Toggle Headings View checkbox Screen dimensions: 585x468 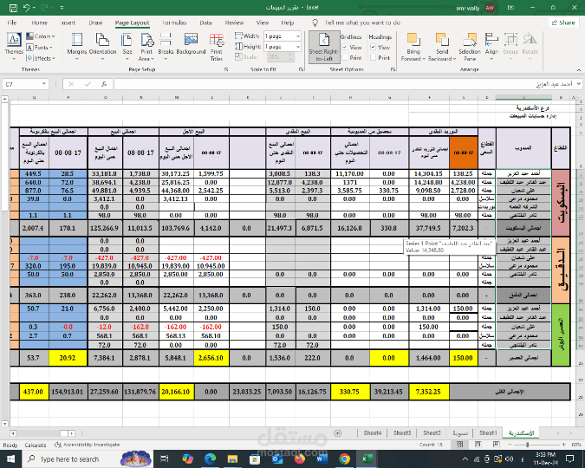[373, 48]
